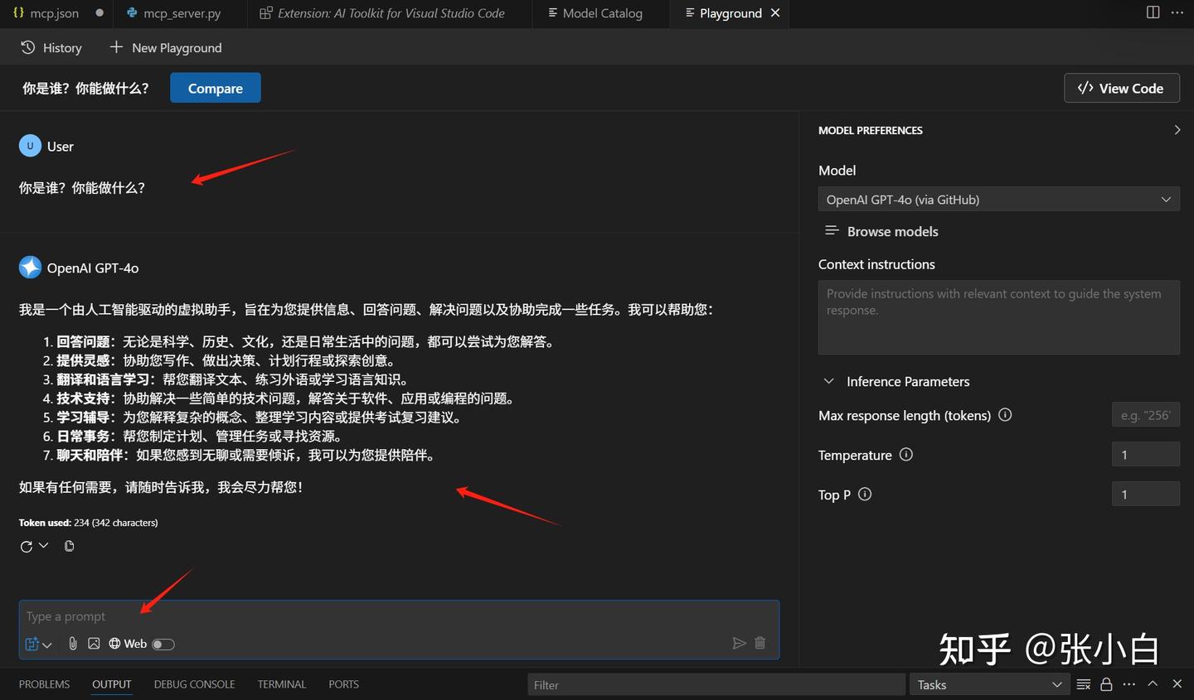Select the OUTPUT panel tab
The image size is (1194, 700).
coord(112,684)
